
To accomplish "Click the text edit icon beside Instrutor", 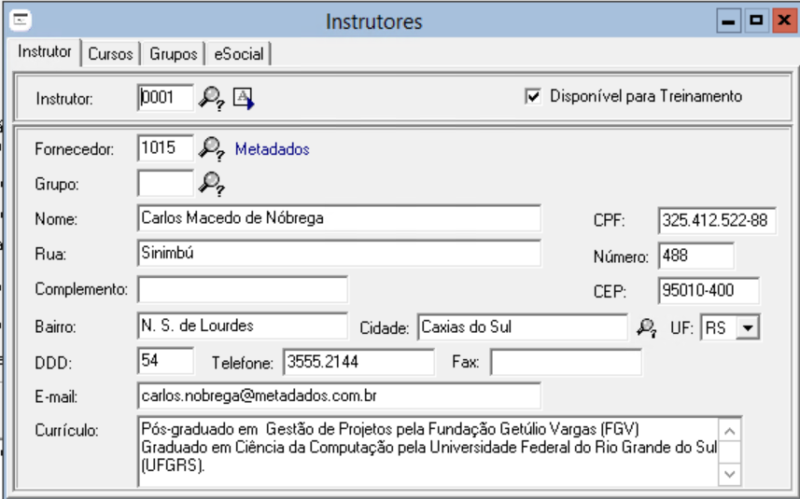I will [x=243, y=97].
